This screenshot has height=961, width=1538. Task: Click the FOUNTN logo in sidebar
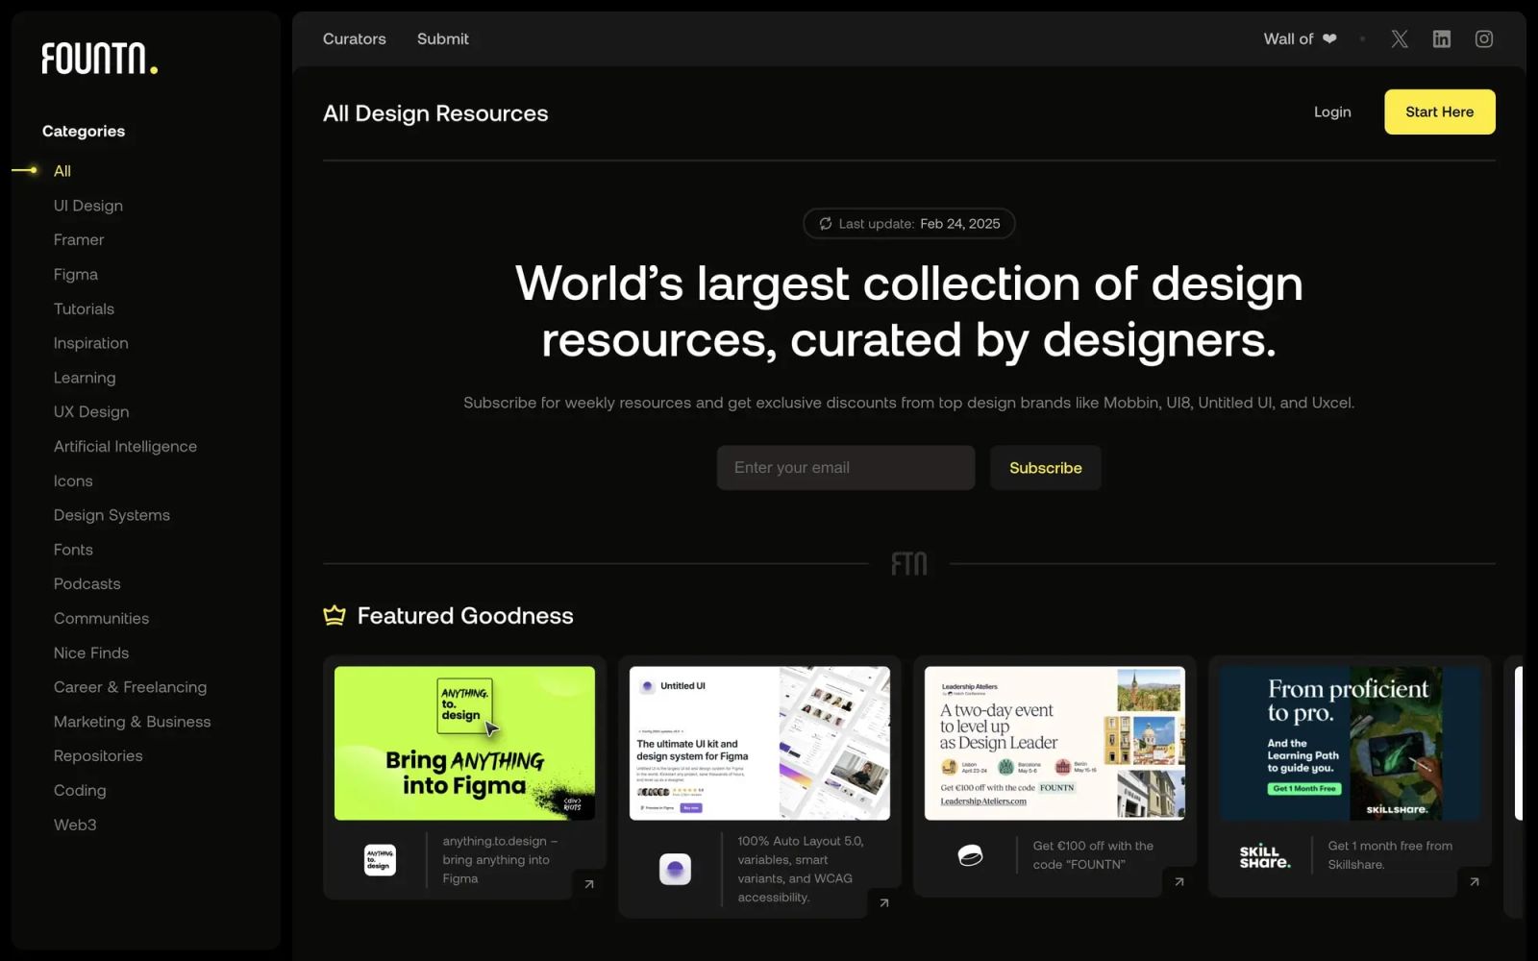100,59
